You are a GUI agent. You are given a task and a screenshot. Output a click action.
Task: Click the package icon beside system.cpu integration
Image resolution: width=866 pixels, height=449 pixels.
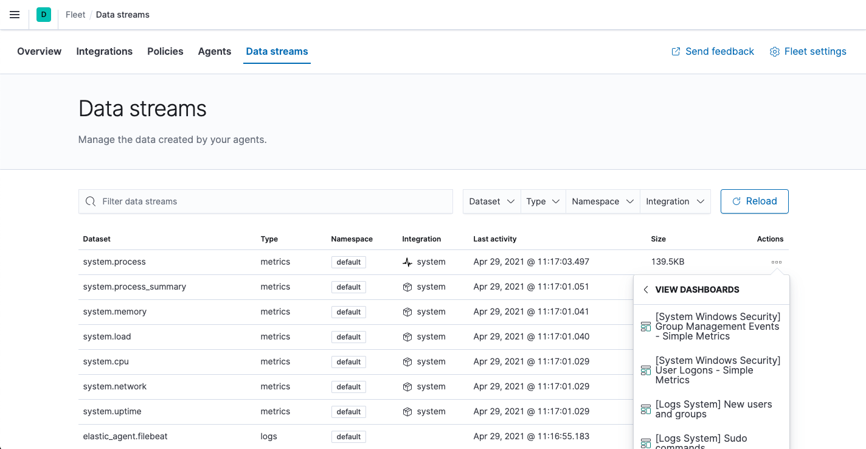[407, 361]
